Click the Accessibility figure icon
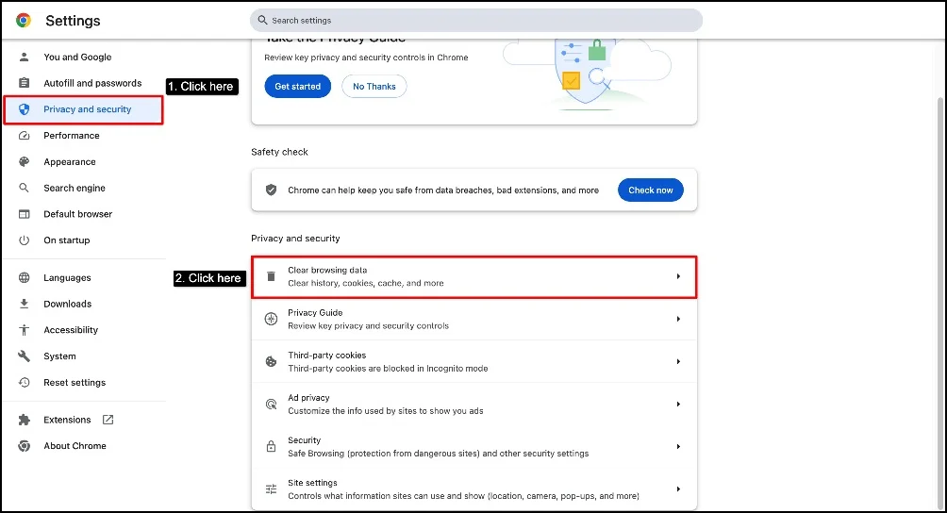The image size is (947, 513). [25, 329]
